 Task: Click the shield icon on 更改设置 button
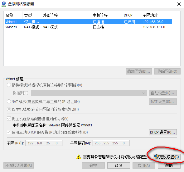pyautogui.click(x=157, y=157)
